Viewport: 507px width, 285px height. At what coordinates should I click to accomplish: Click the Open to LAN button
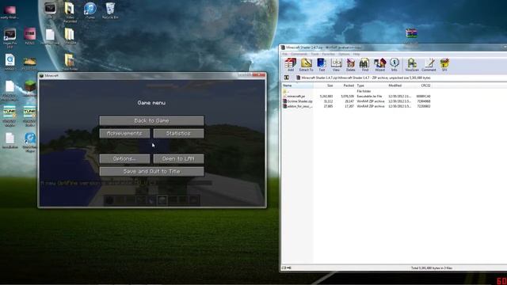coord(178,158)
